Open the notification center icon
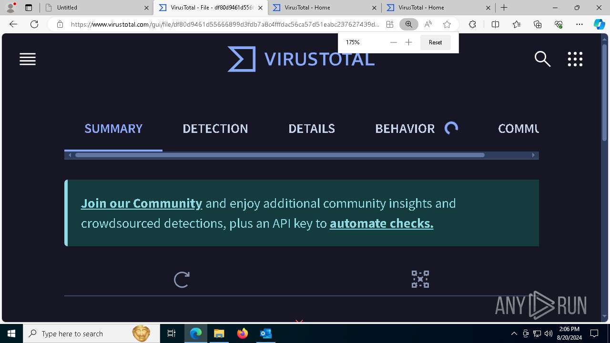610x343 pixels. tap(594, 333)
